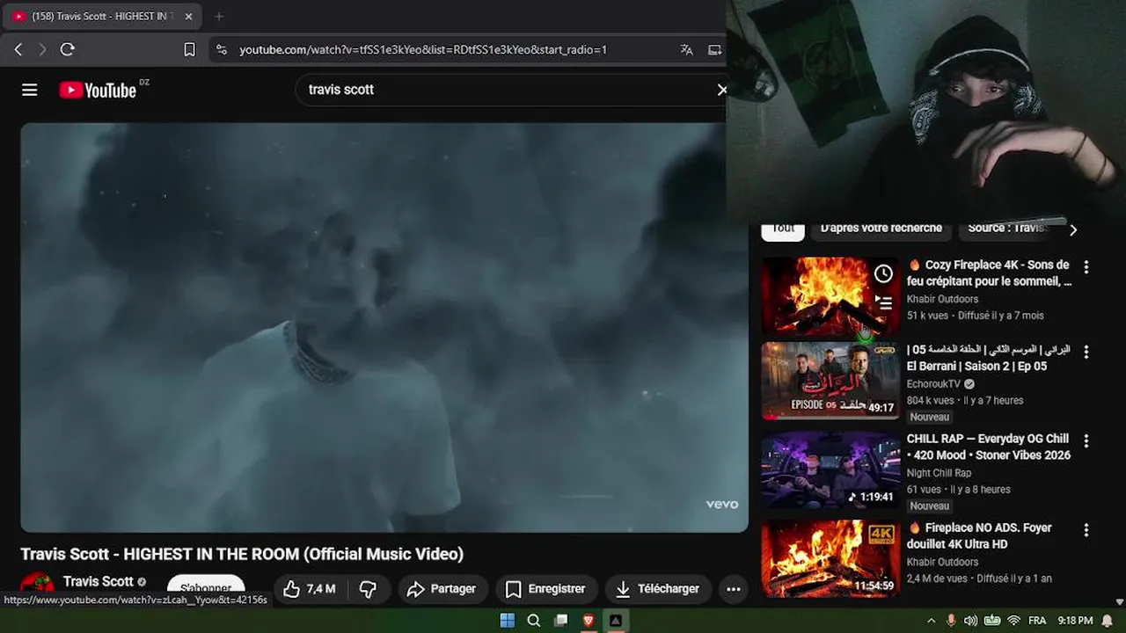Click the HIGHEST IN THE ROOM video player
1126x633 pixels.
tap(384, 327)
